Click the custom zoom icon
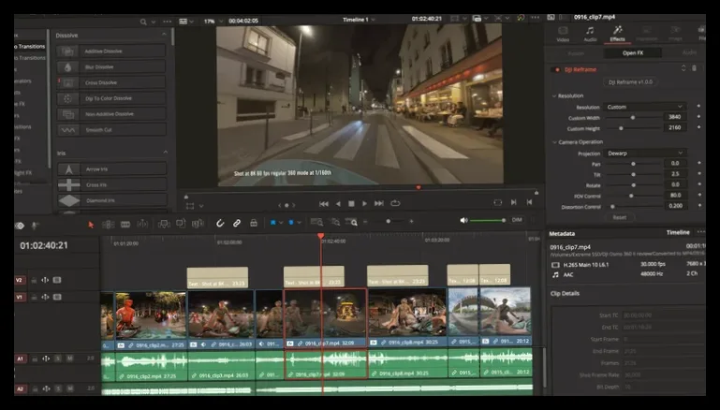This screenshot has width=720, height=410. [x=352, y=222]
